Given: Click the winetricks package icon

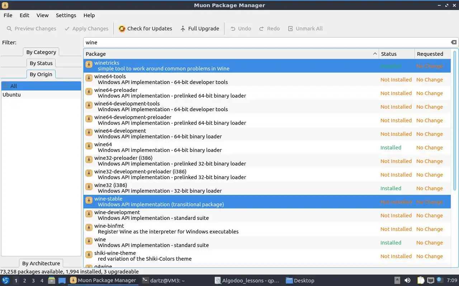Looking at the screenshot, I should coord(89,64).
